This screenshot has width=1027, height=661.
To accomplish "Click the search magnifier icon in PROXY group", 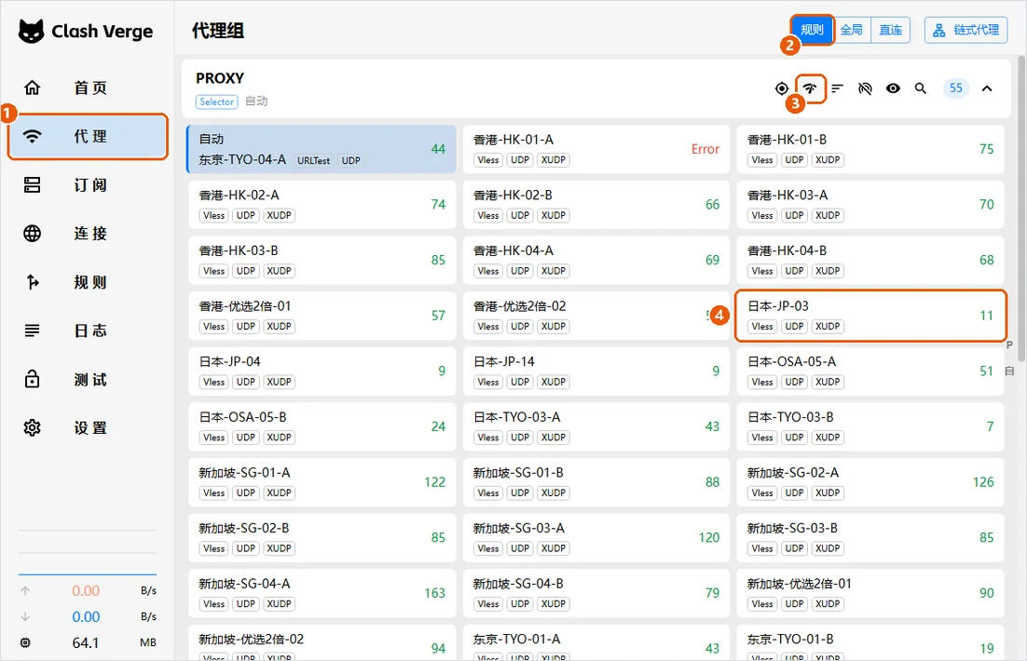I will click(920, 88).
